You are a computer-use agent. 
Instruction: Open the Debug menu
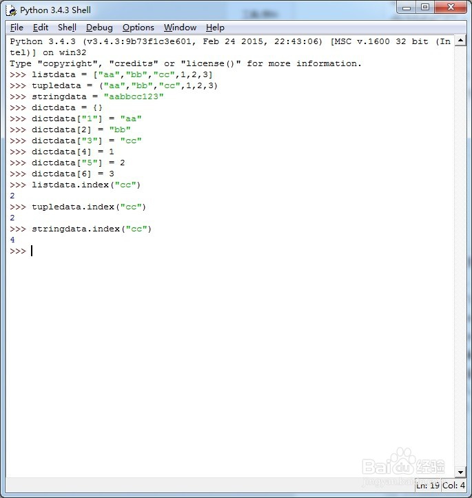click(x=99, y=28)
